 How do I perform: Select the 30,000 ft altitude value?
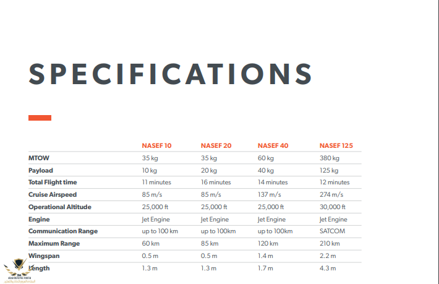[332, 207]
